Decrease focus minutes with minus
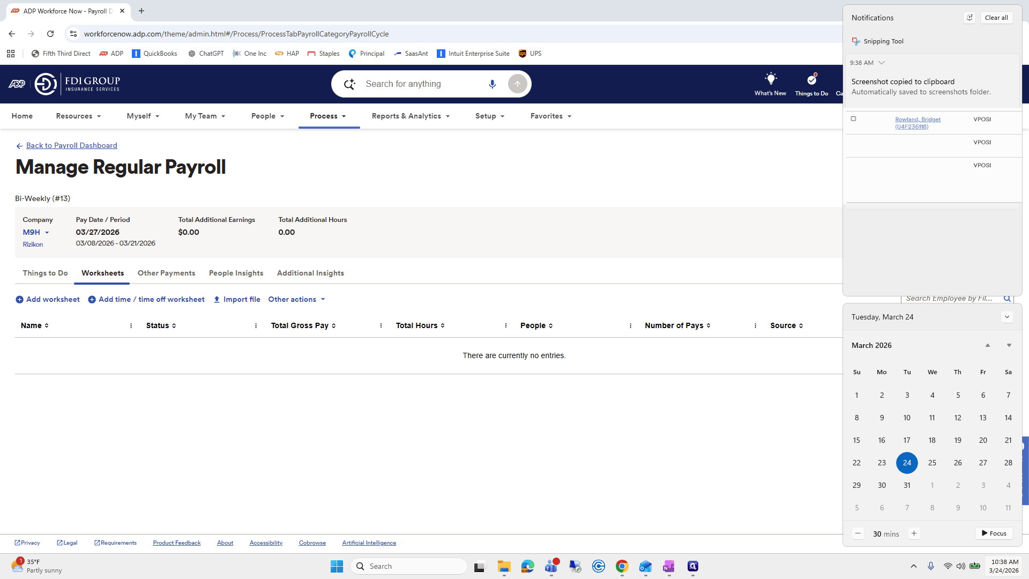The width and height of the screenshot is (1029, 579). point(858,533)
